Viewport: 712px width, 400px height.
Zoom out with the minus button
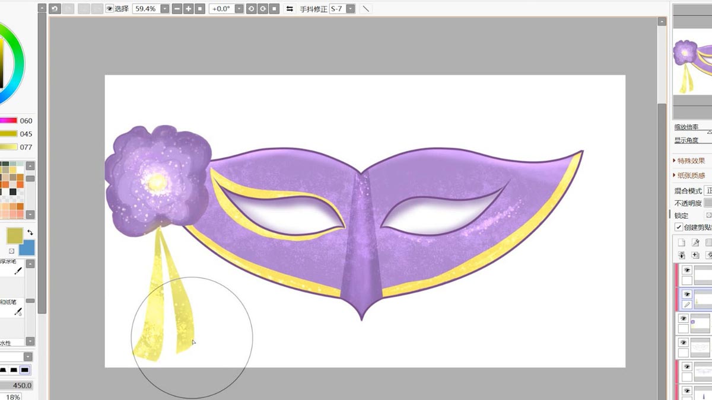pyautogui.click(x=177, y=9)
